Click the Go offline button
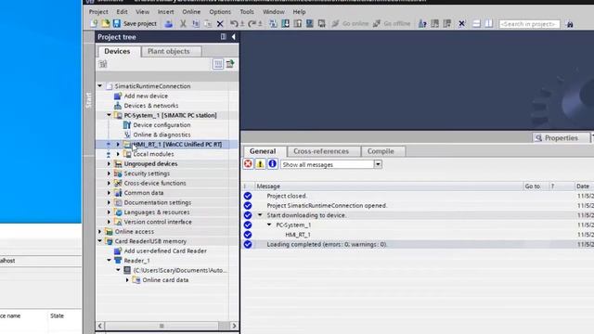This screenshot has height=334, width=594. [x=392, y=24]
